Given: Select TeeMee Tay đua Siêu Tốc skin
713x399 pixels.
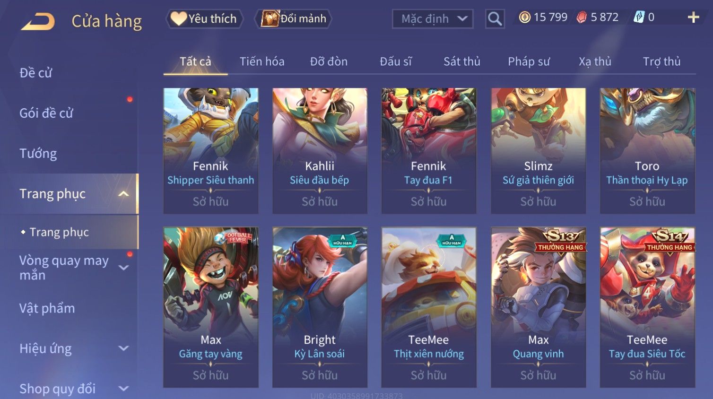Looking at the screenshot, I should [x=647, y=307].
